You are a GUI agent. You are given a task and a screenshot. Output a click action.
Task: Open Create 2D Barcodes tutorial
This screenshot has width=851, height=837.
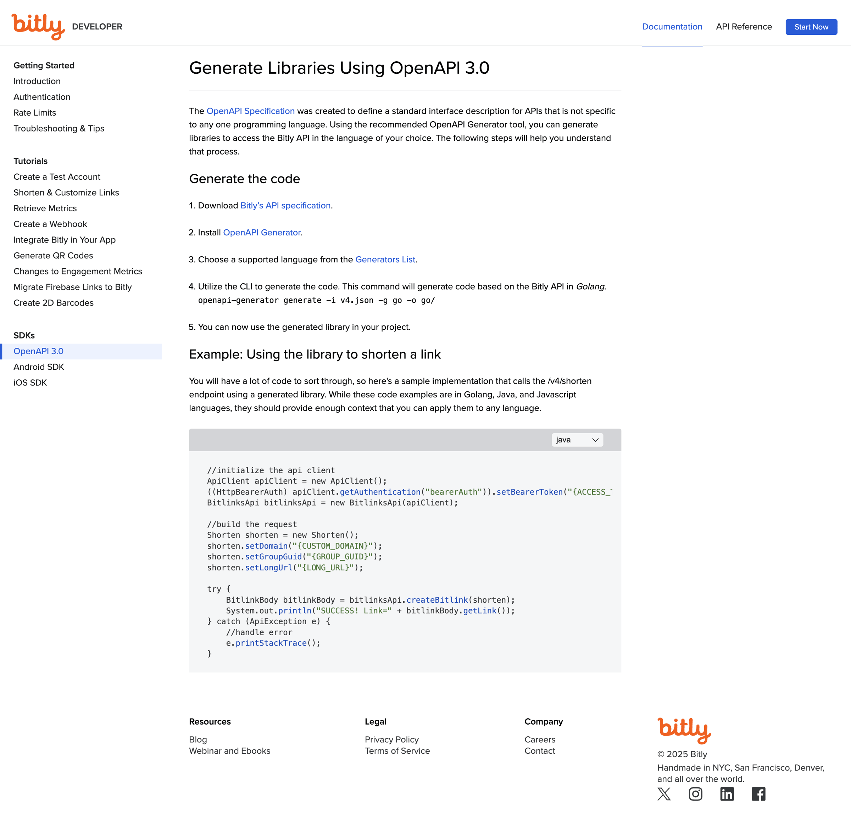point(54,303)
